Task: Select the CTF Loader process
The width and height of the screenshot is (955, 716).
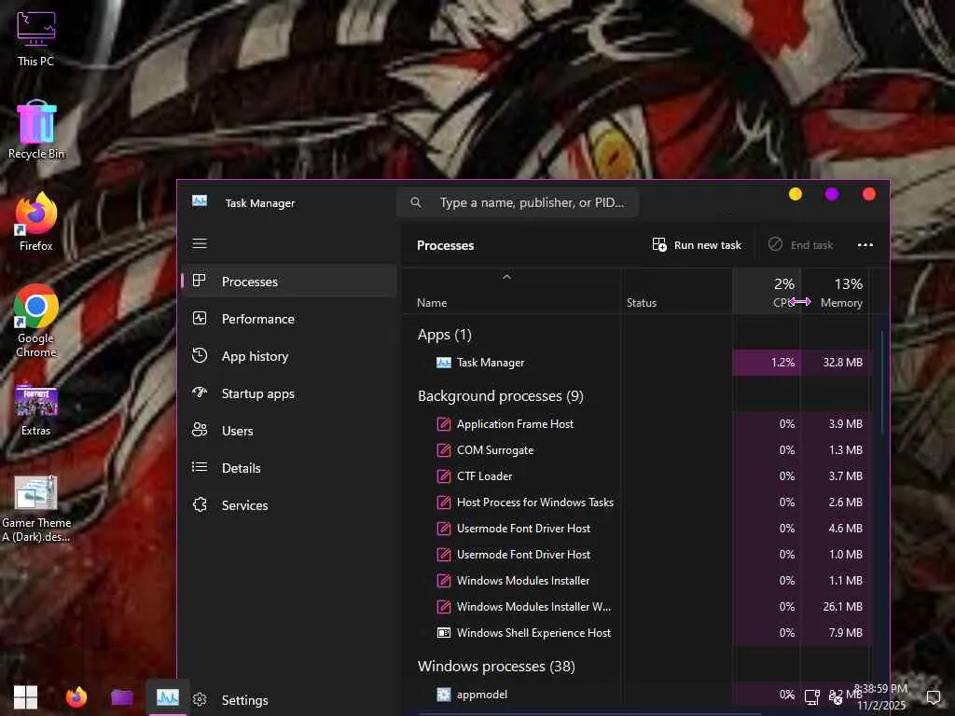Action: tap(636, 476)
